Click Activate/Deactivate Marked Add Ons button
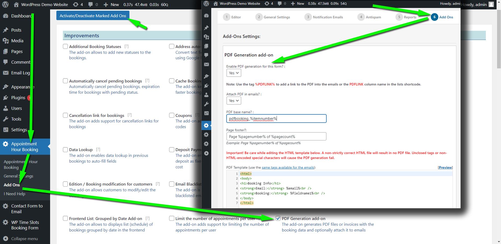This screenshot has height=244, width=501. pos(93,16)
